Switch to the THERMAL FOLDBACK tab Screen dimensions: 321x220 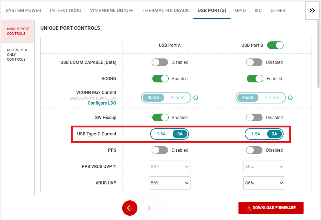pyautogui.click(x=165, y=10)
